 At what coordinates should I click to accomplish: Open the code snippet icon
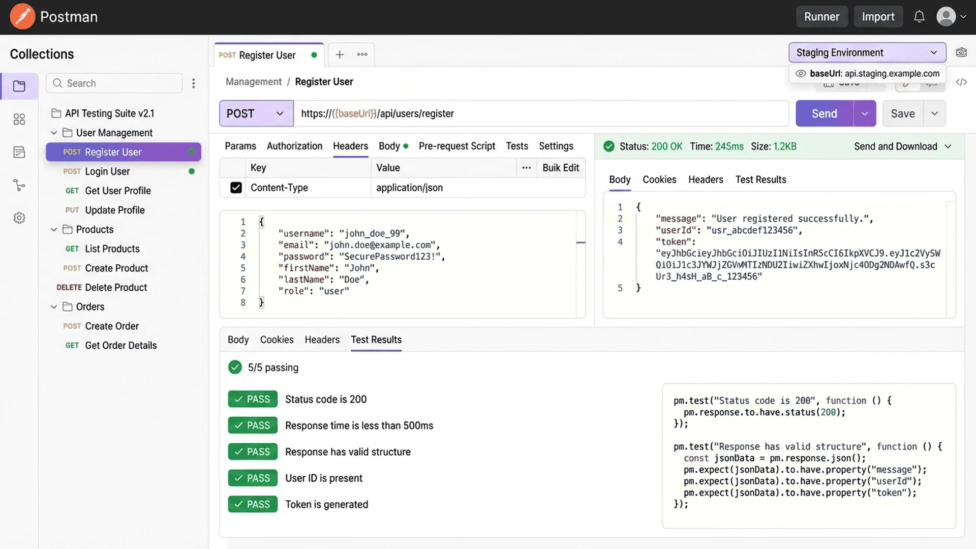tap(961, 82)
